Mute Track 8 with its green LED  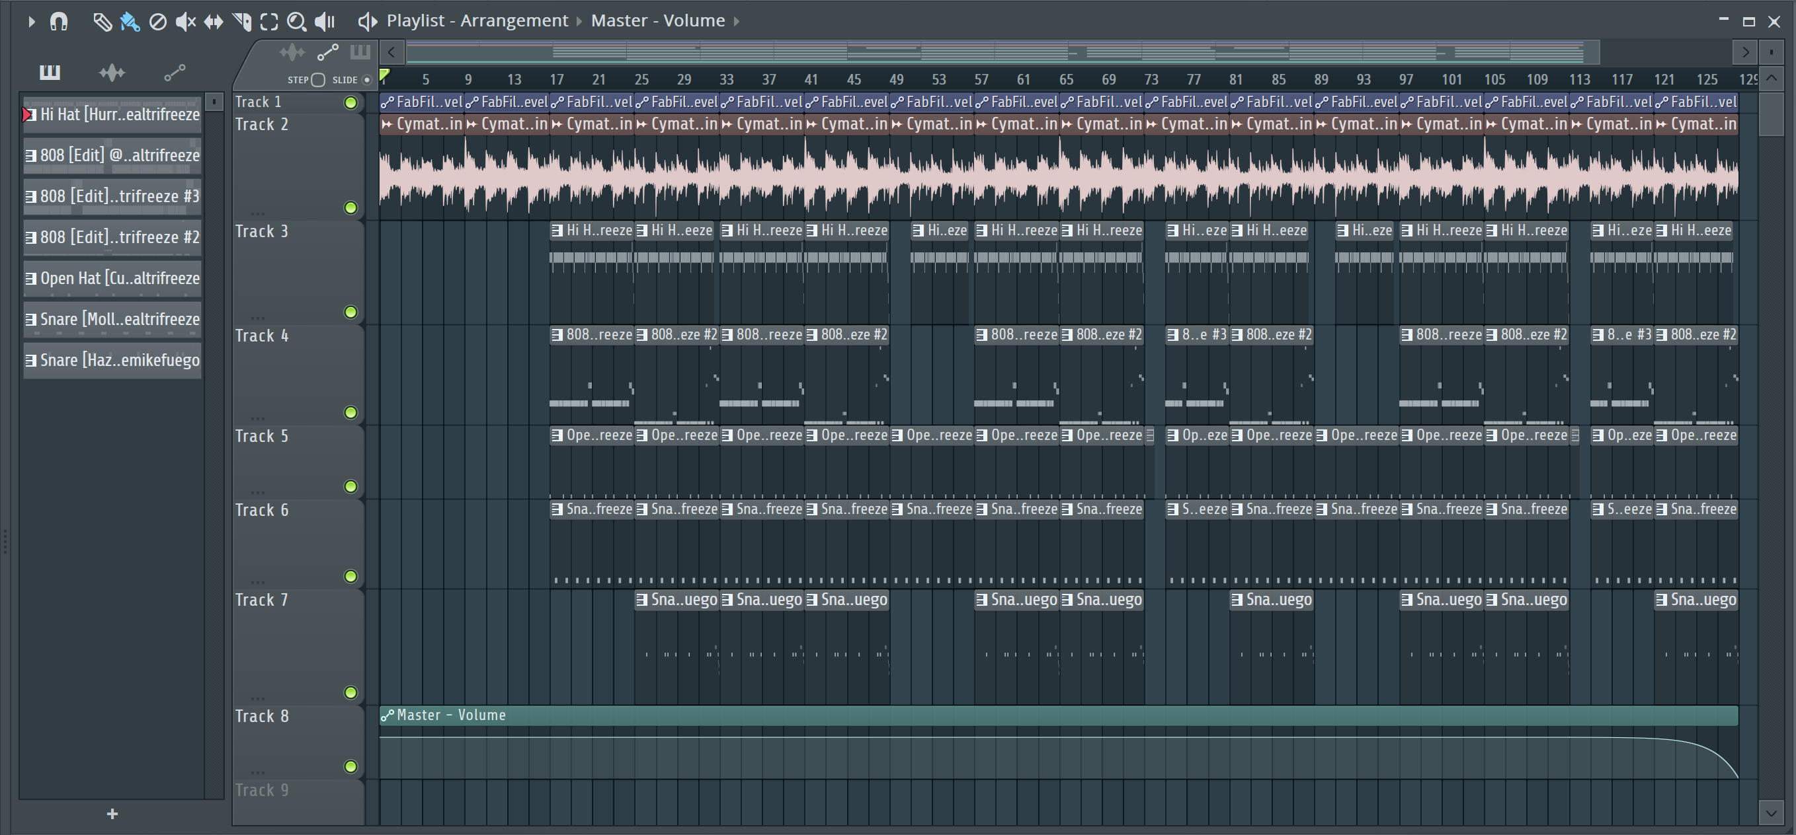[x=350, y=766]
